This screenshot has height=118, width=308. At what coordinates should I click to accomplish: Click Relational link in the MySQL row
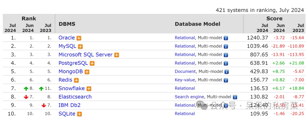[185, 46]
